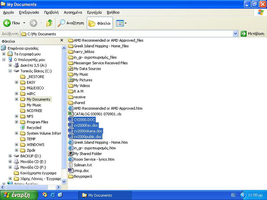Open the Αναζήτηση search tool
The width and height of the screenshot is (267, 200).
tap(71, 23)
